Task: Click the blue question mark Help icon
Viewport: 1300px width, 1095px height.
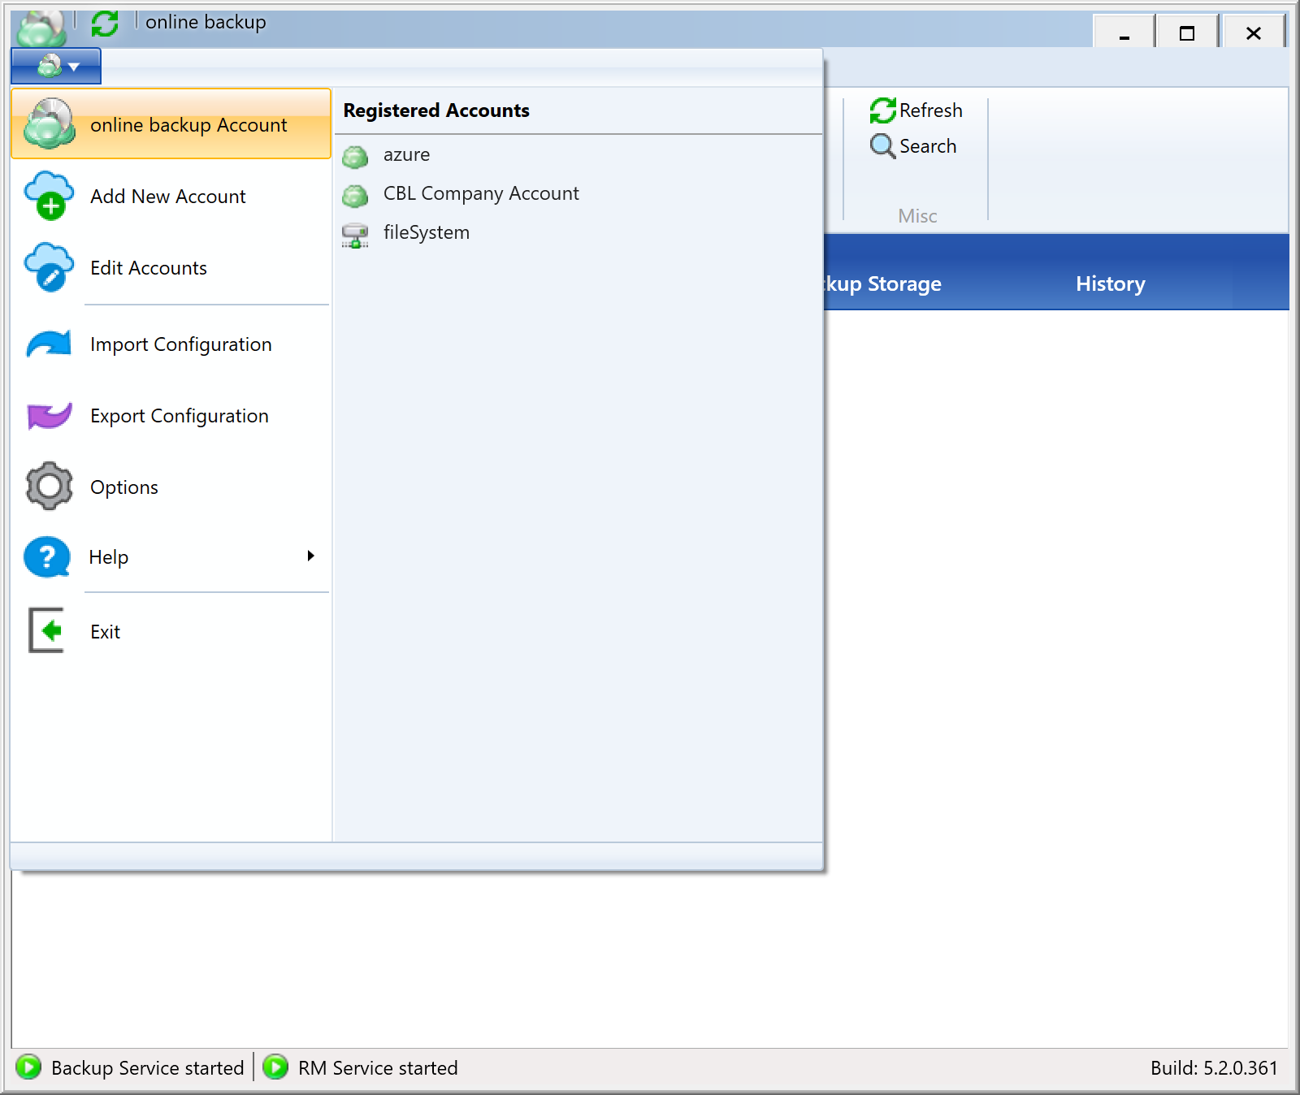Action: point(47,557)
